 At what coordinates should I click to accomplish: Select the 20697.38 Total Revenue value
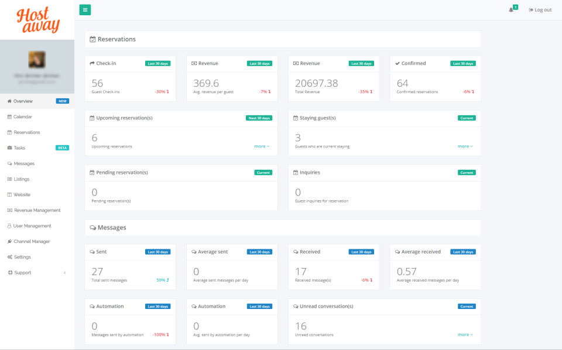pyautogui.click(x=317, y=83)
